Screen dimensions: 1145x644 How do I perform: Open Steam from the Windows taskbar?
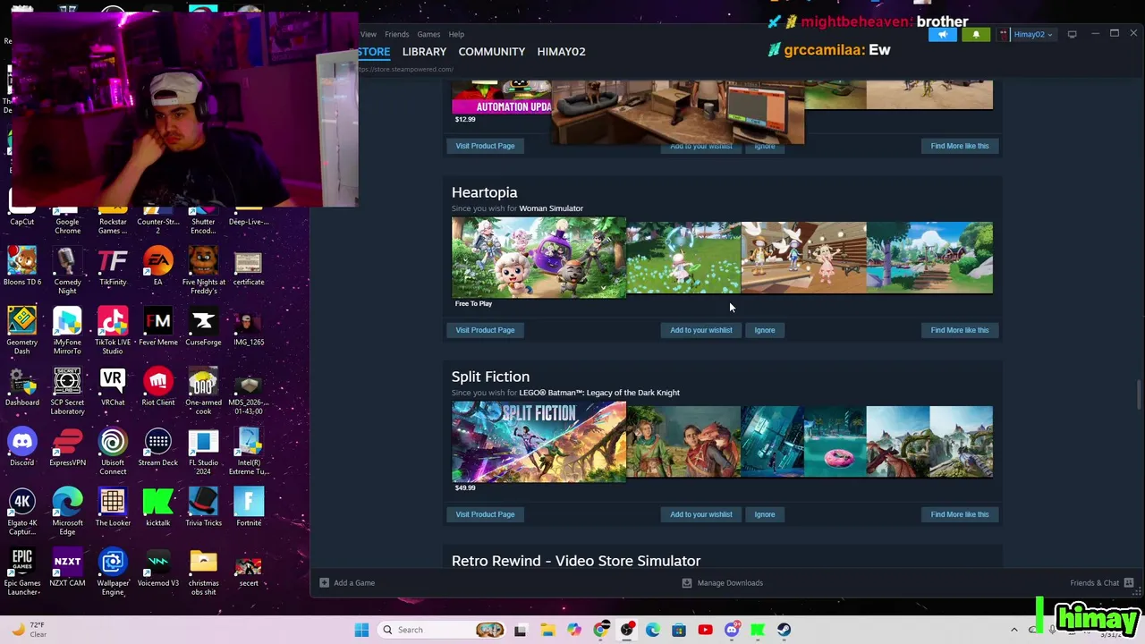pos(784,630)
